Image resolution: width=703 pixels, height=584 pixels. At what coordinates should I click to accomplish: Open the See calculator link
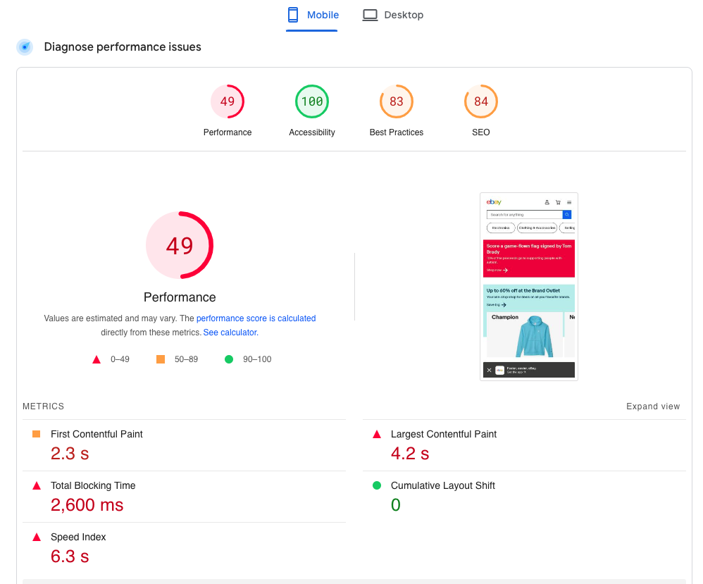(x=230, y=332)
